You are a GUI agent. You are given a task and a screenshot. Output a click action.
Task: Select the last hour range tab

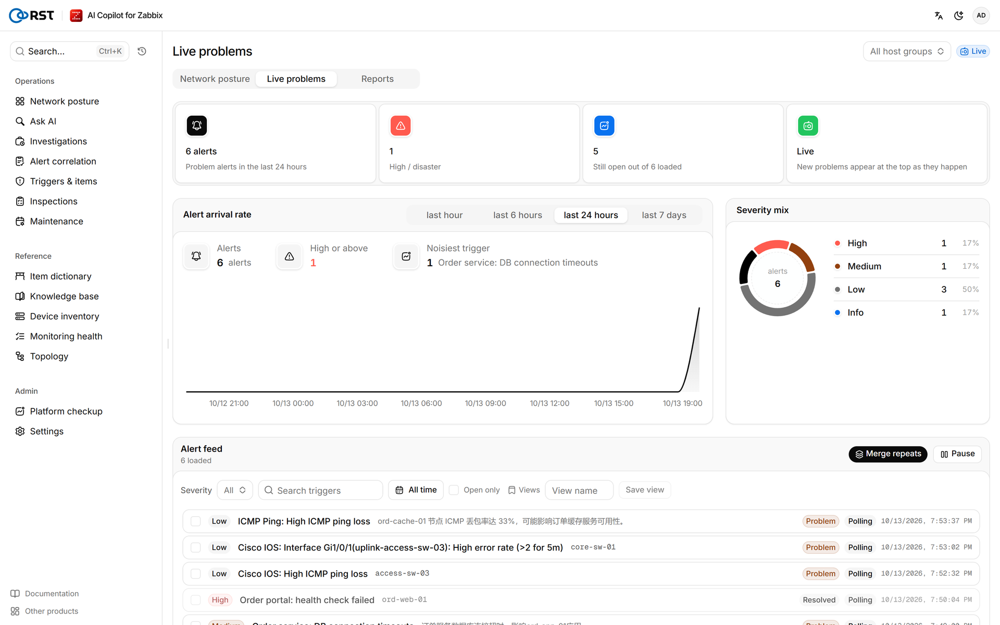[x=444, y=215]
